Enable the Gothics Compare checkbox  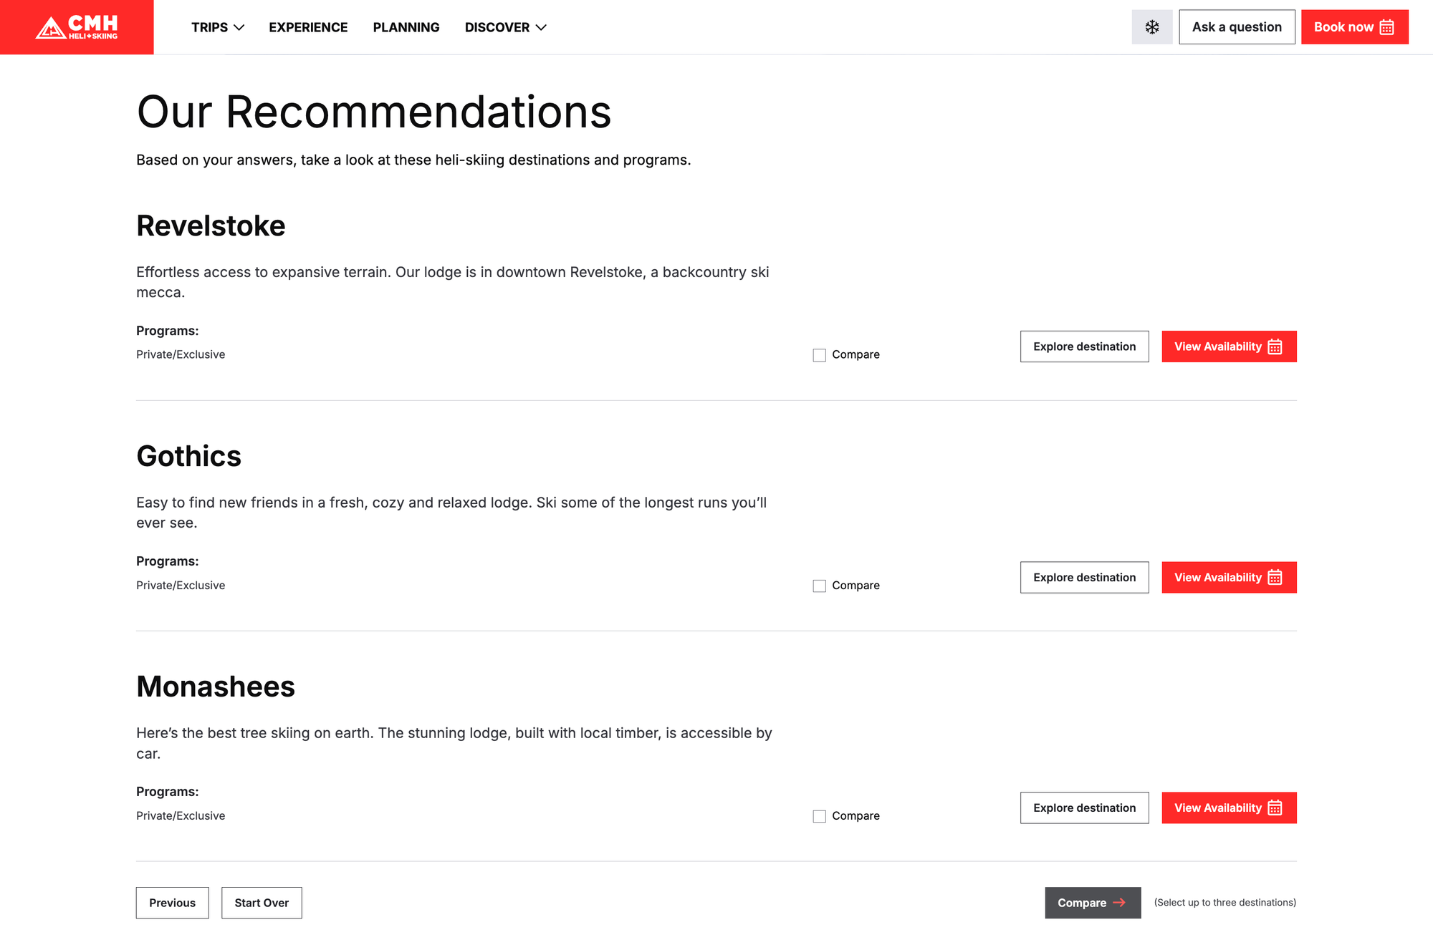click(x=819, y=586)
